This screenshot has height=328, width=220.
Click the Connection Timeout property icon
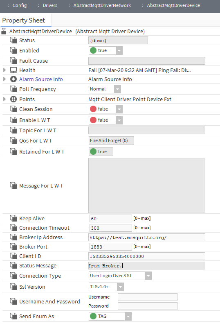[x=13, y=228]
